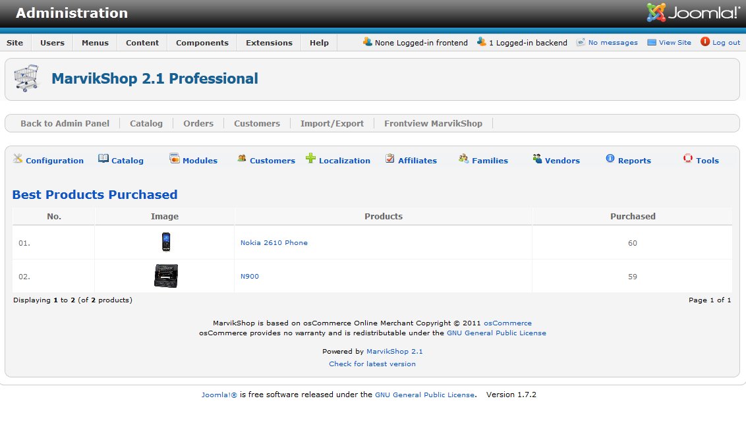
Task: Open the Extensions menu
Action: coord(270,43)
